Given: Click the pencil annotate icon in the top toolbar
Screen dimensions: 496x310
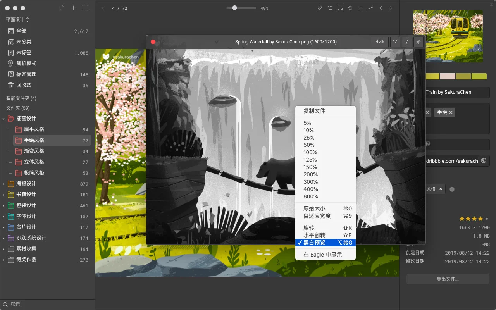Looking at the screenshot, I should (x=320, y=8).
